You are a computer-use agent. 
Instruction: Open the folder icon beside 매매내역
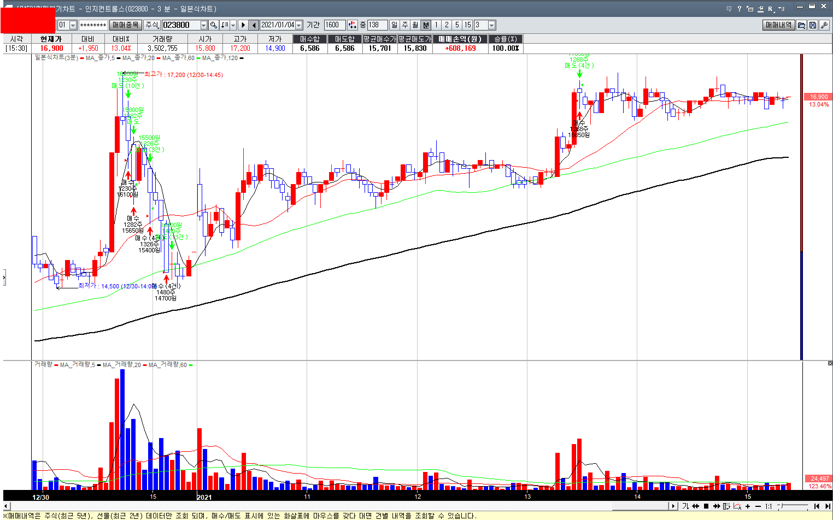pos(801,25)
